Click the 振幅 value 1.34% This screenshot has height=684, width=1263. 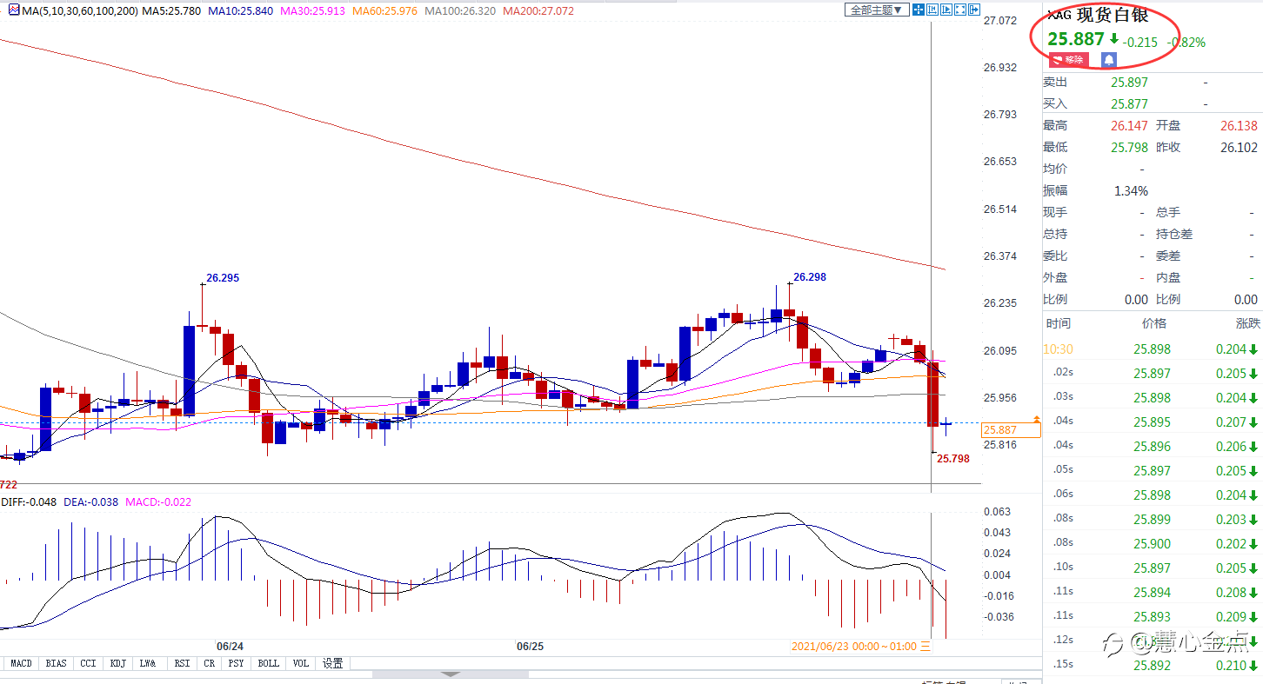pos(1131,191)
